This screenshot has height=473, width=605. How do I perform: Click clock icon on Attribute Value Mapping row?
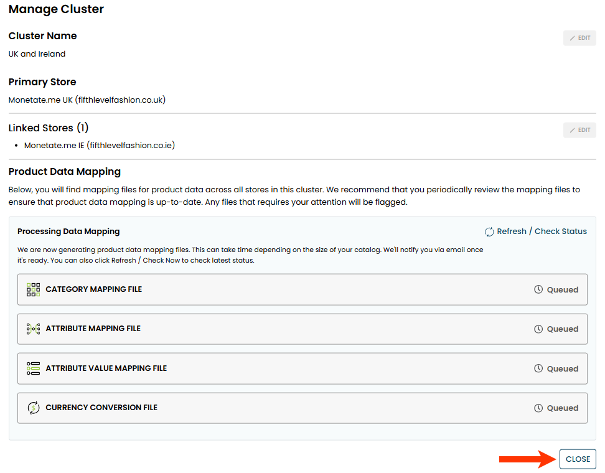(538, 368)
